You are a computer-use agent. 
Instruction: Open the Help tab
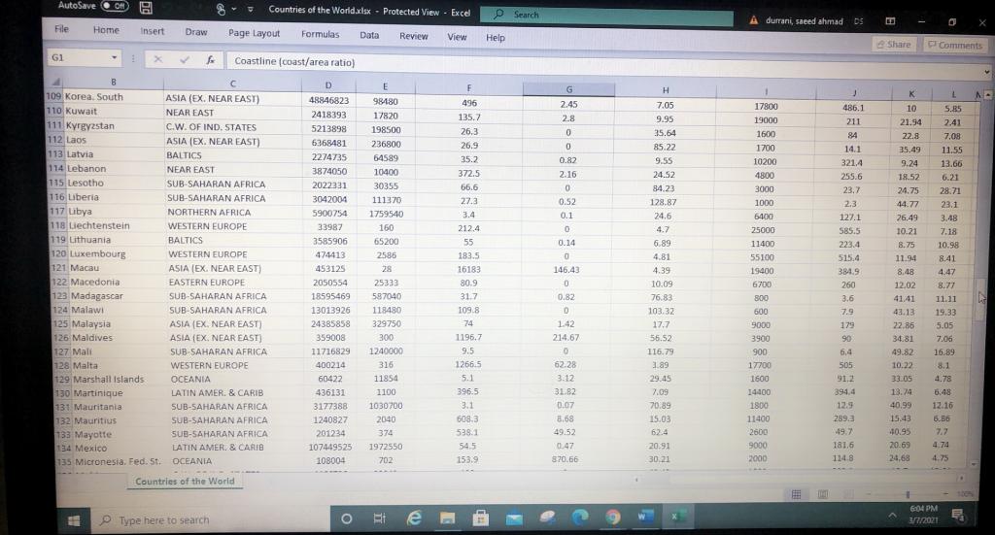pyautogui.click(x=496, y=38)
